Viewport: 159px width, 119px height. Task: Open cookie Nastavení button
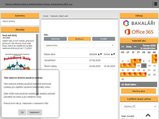(x=34, y=112)
